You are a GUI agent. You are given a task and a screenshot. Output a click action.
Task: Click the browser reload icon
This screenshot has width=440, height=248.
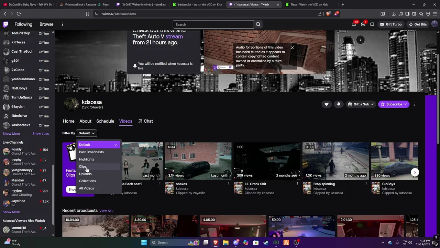(19, 14)
